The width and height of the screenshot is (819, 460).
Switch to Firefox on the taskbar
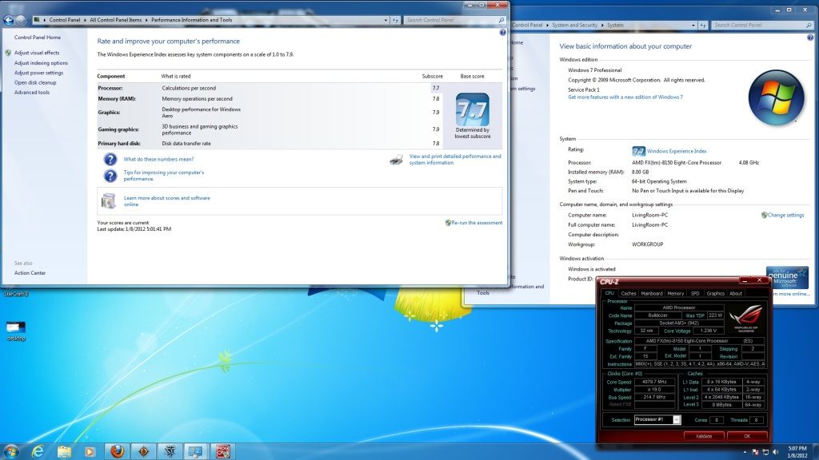117,451
